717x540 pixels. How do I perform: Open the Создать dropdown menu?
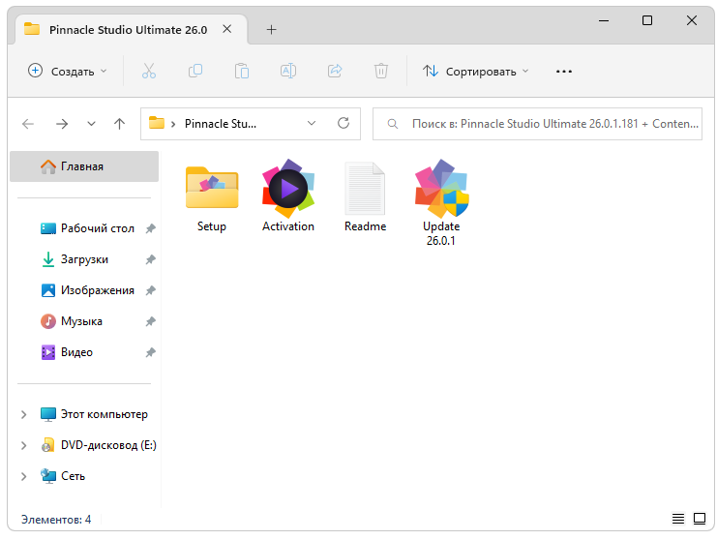(x=67, y=72)
